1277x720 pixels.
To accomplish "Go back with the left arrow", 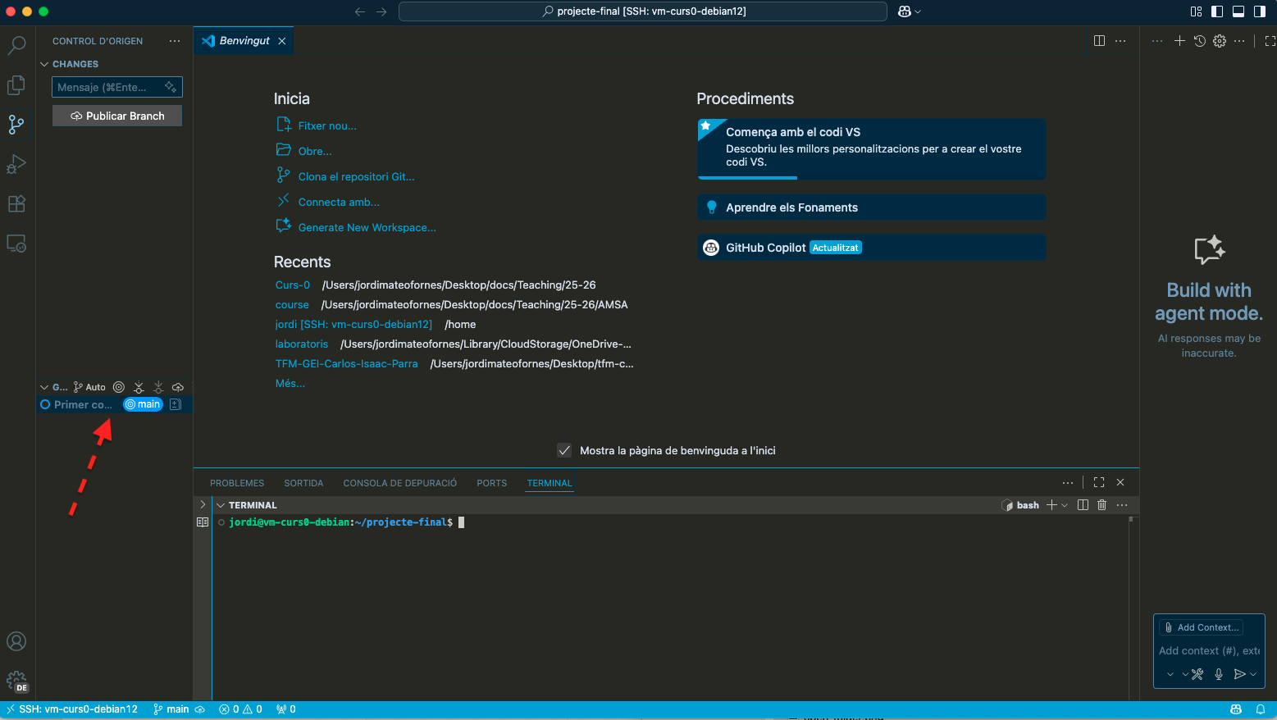I will coord(359,11).
